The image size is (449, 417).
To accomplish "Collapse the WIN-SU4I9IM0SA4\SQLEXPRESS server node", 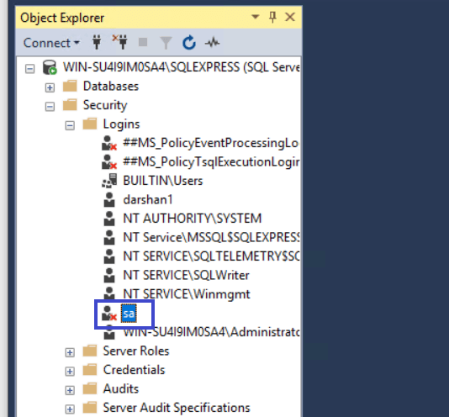I will click(29, 69).
